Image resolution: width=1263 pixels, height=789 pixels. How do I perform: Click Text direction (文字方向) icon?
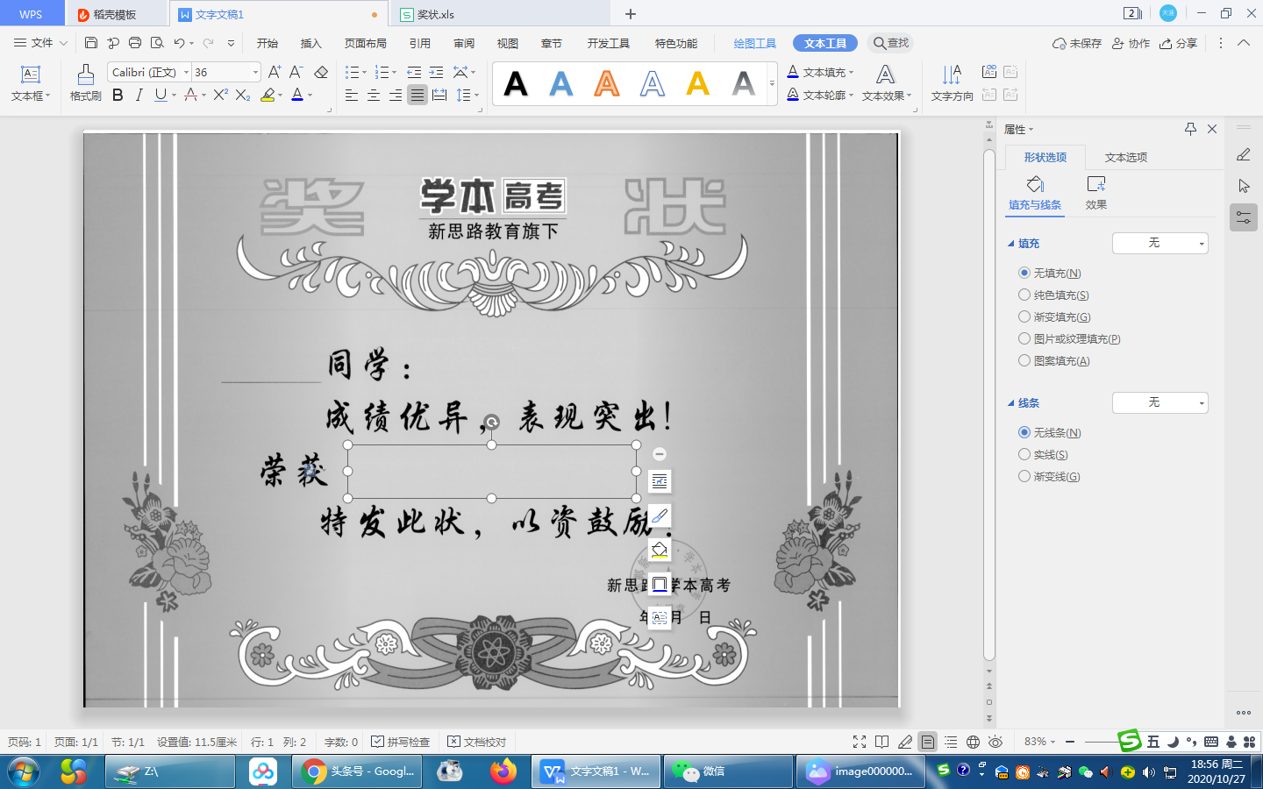(x=952, y=82)
